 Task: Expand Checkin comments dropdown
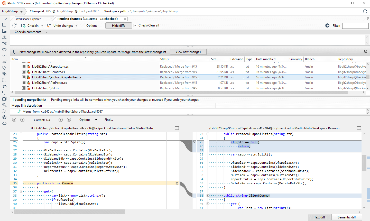(47, 32)
